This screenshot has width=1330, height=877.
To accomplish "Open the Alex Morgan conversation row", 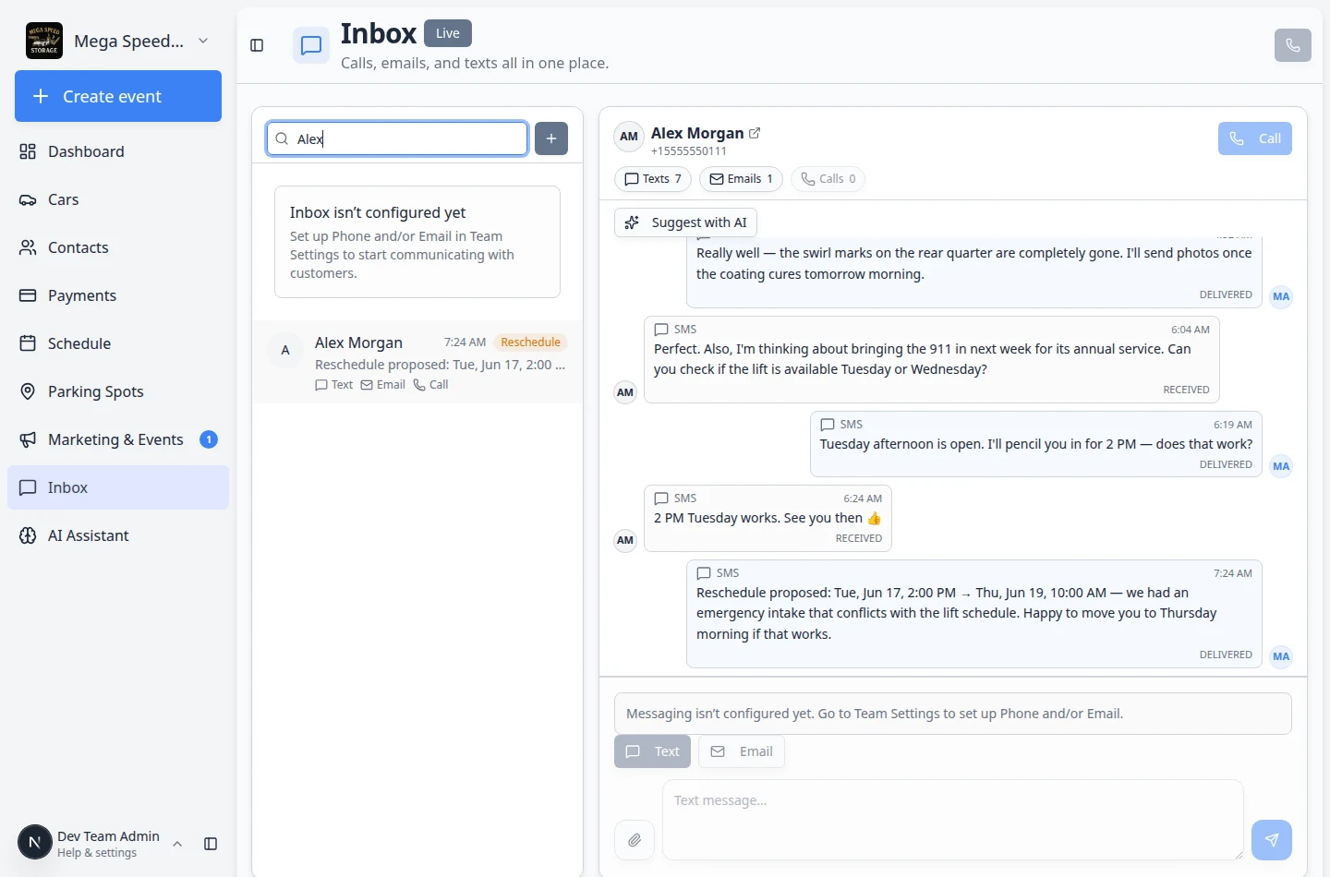I will coord(417,362).
